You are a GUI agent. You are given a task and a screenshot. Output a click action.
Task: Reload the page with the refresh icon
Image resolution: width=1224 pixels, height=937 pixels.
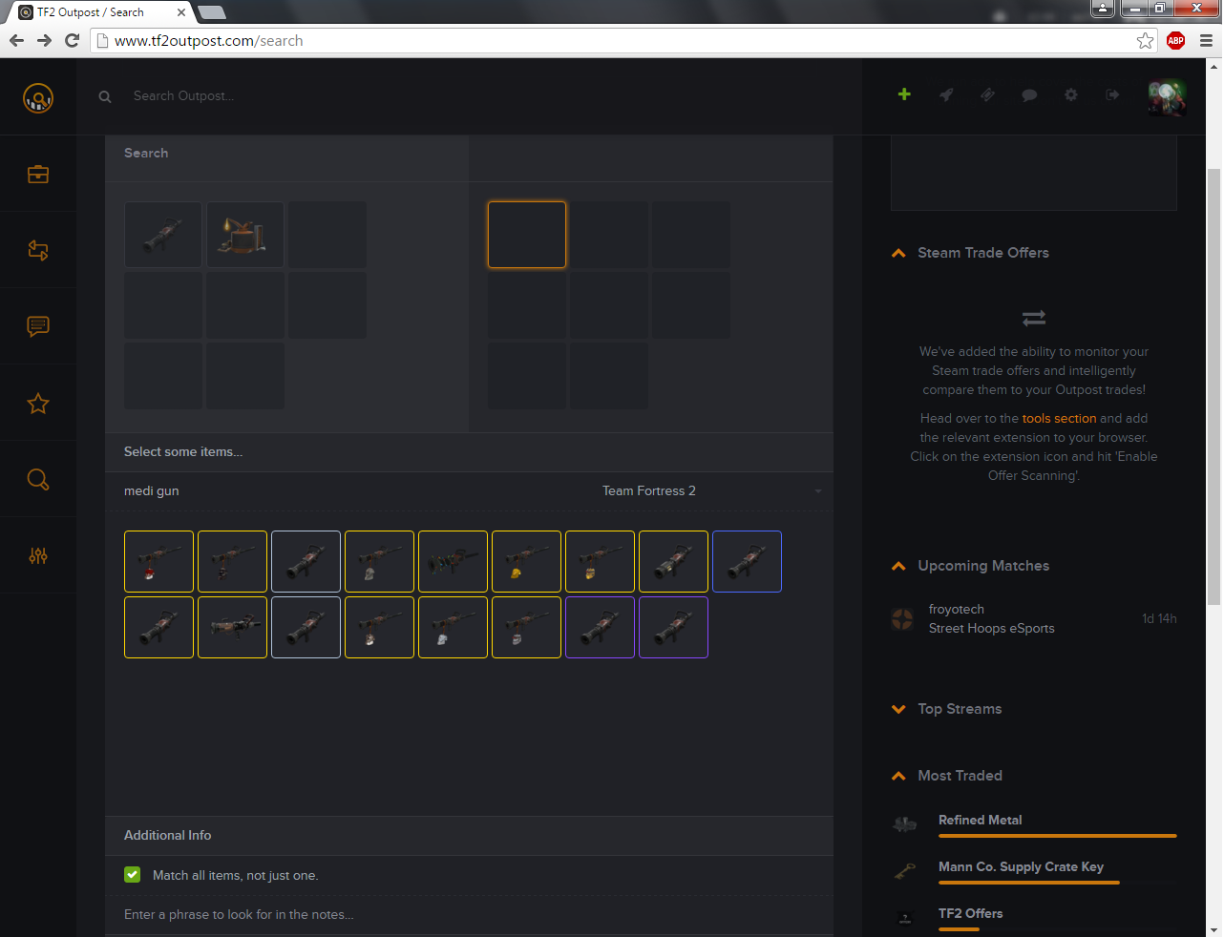pyautogui.click(x=72, y=40)
